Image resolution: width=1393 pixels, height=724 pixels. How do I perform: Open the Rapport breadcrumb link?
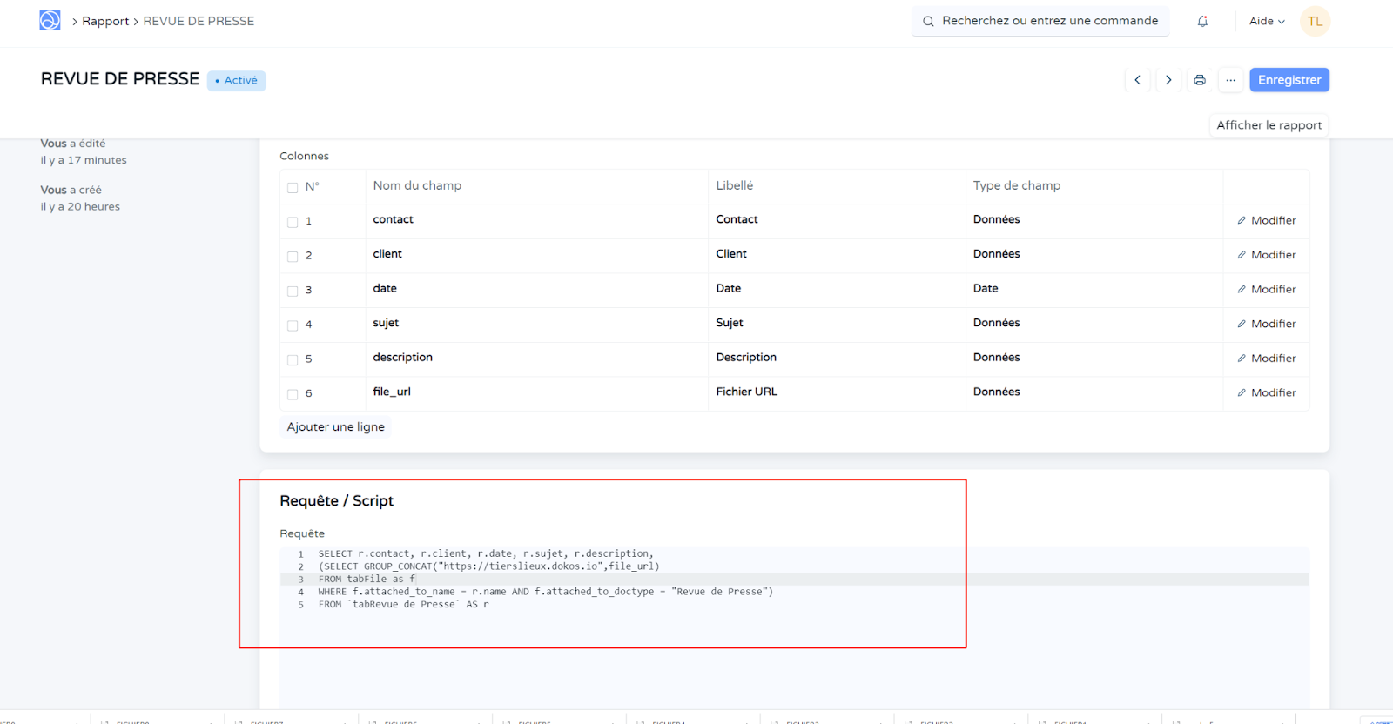[105, 22]
